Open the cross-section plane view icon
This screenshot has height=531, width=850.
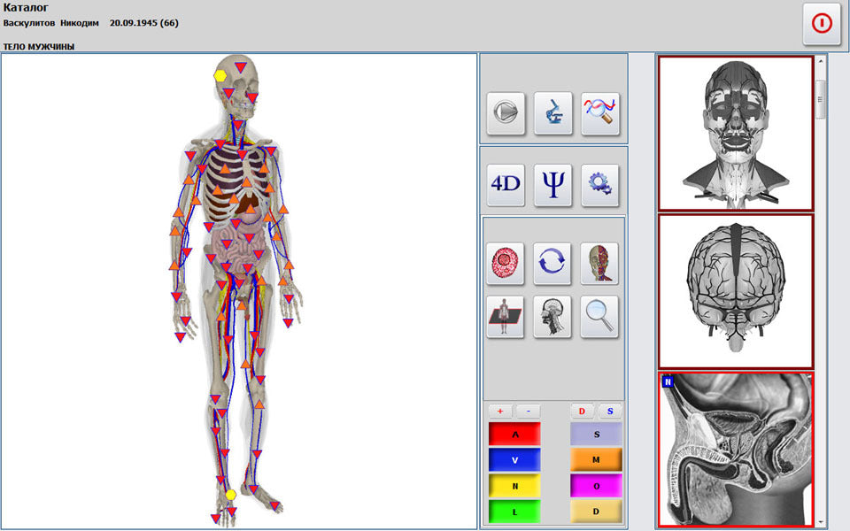pyautogui.click(x=505, y=319)
